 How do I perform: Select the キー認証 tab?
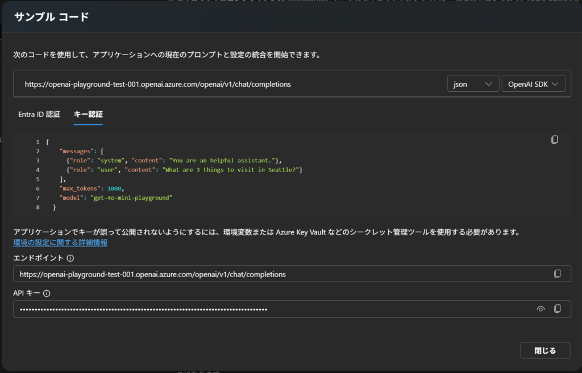click(x=88, y=114)
